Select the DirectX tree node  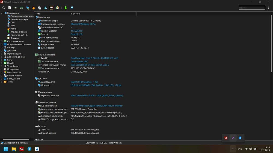point(9,63)
